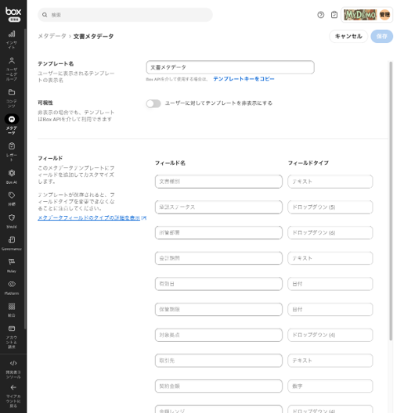Click the テンプレートキーをコピー link
This screenshot has height=413, width=404.
(x=243, y=79)
